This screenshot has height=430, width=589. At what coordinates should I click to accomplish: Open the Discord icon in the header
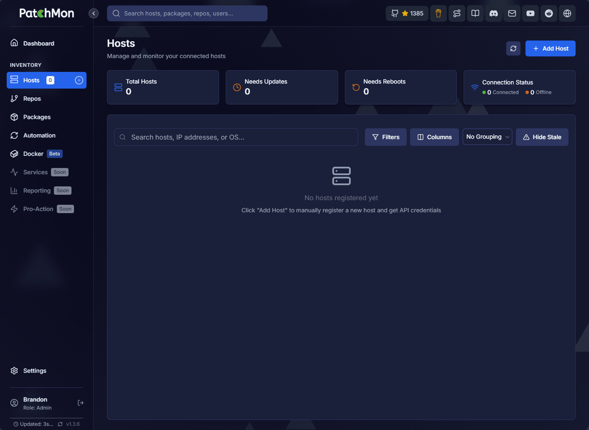(494, 13)
